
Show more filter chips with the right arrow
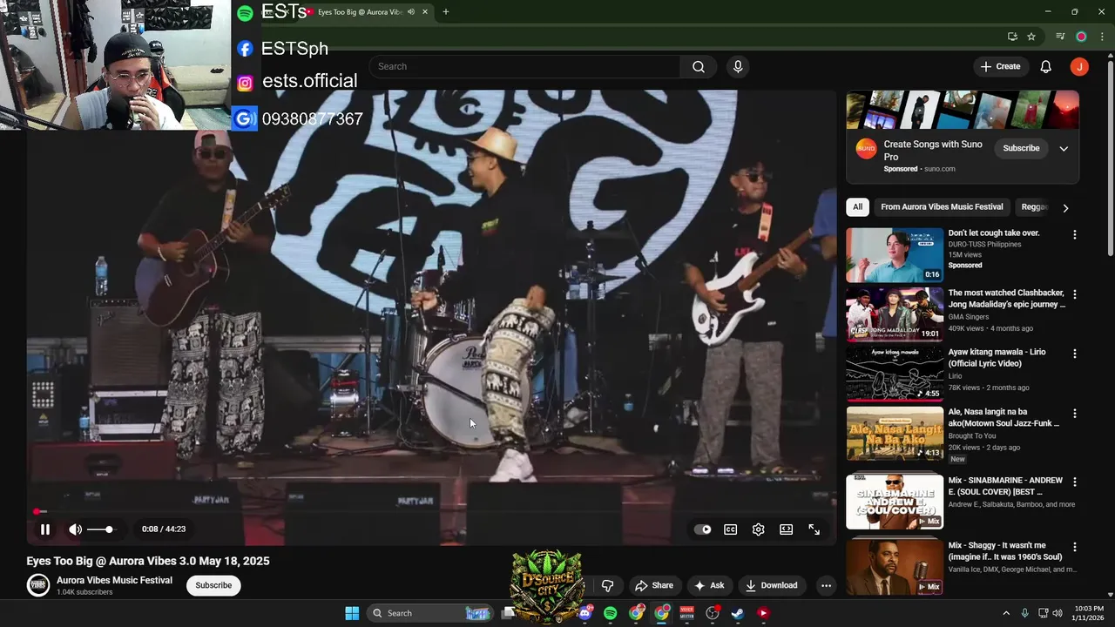pyautogui.click(x=1065, y=208)
